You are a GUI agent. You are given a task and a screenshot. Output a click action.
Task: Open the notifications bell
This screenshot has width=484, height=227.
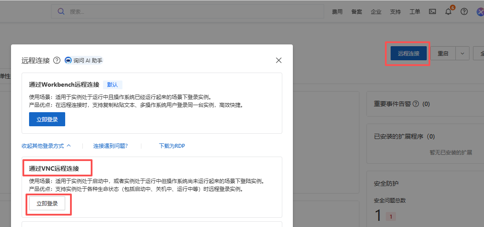(448, 12)
